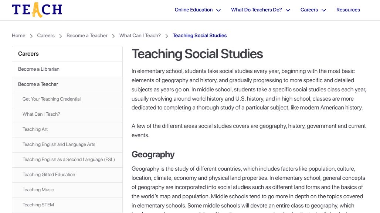Open Get Your Teaching Credential sidebar item
The image size is (380, 213).
pyautogui.click(x=67, y=99)
